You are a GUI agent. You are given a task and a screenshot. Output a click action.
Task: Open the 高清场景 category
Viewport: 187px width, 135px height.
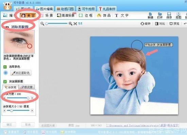point(66,15)
